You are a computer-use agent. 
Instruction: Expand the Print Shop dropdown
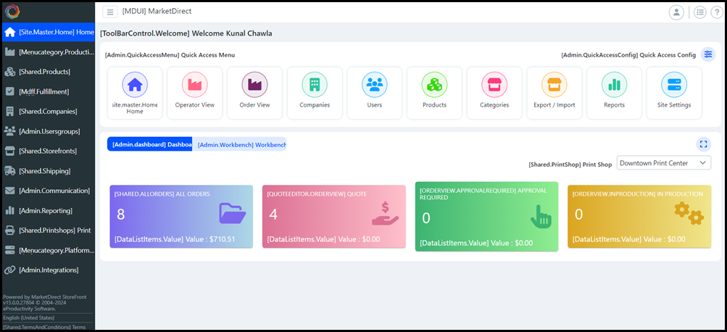pyautogui.click(x=663, y=163)
